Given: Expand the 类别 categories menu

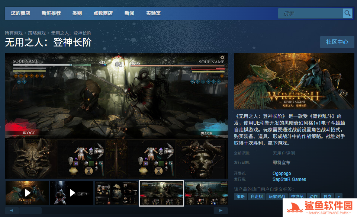Looking at the screenshot, I should [x=77, y=13].
